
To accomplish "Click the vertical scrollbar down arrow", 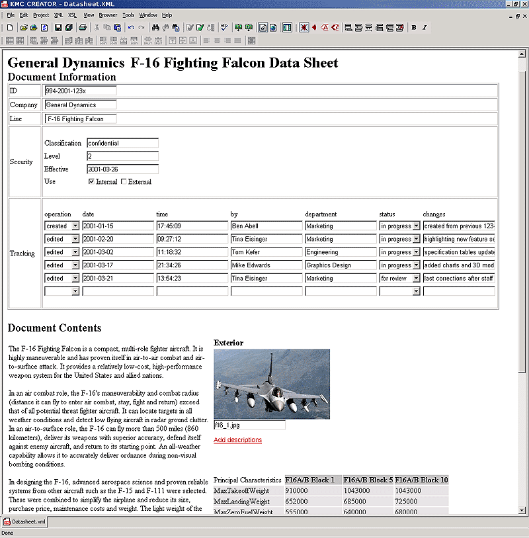I will pos(522,510).
